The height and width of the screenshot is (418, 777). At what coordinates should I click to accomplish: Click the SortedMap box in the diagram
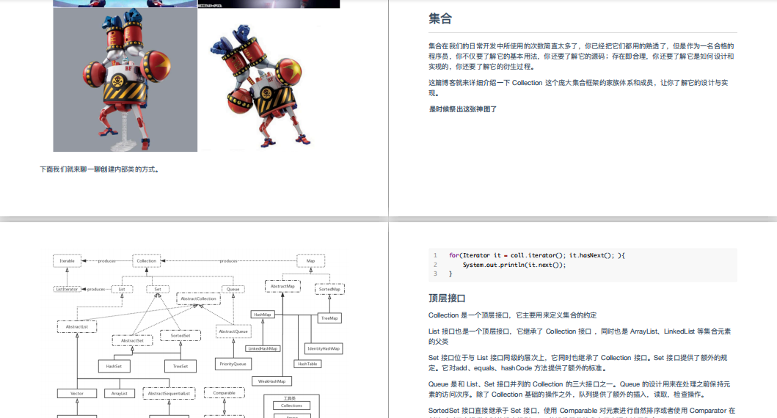(x=329, y=289)
